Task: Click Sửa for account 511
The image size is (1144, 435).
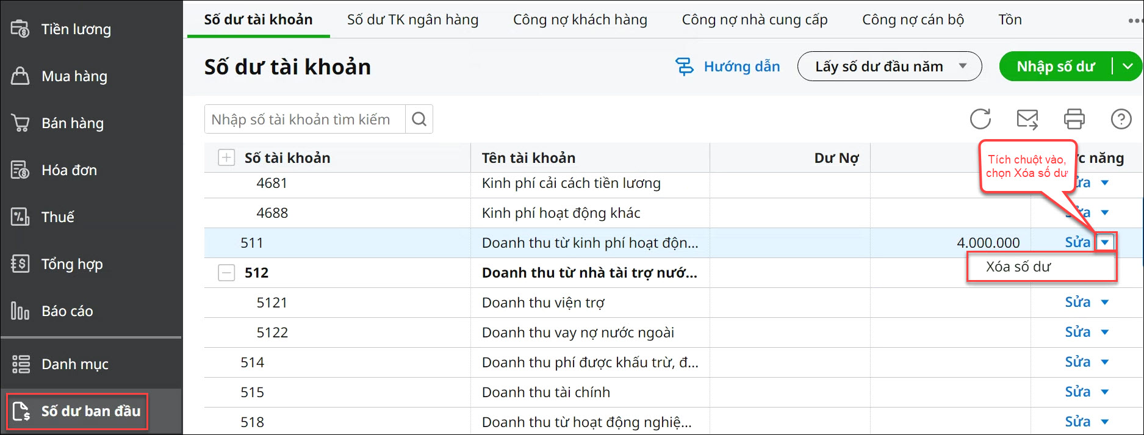Action: pos(1077,243)
